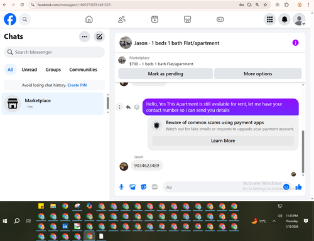Open the account profile avatar menu
The image size is (314, 241).
(299, 19)
